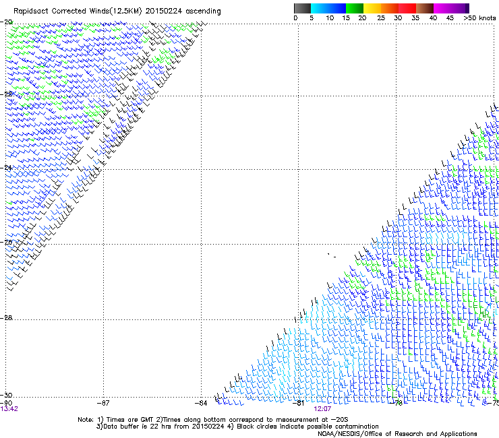Click the '-28' latitude axis label

(6, 318)
